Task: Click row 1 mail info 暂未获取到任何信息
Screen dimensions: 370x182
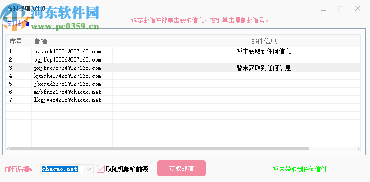Action: (x=263, y=51)
